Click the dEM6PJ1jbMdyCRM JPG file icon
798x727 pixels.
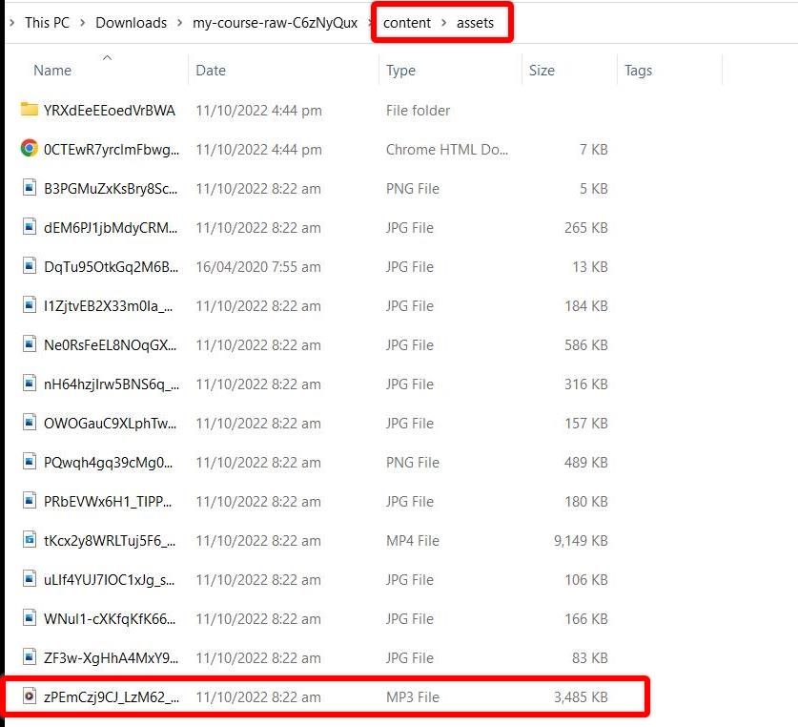coord(30,227)
